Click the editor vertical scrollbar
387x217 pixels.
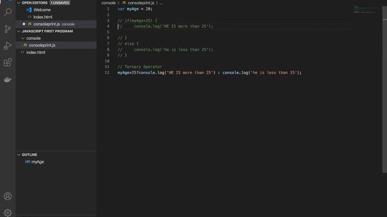click(385, 90)
